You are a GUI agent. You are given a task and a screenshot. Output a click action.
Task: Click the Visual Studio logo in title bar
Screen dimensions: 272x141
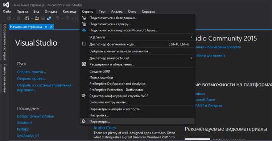pyautogui.click(x=6, y=5)
